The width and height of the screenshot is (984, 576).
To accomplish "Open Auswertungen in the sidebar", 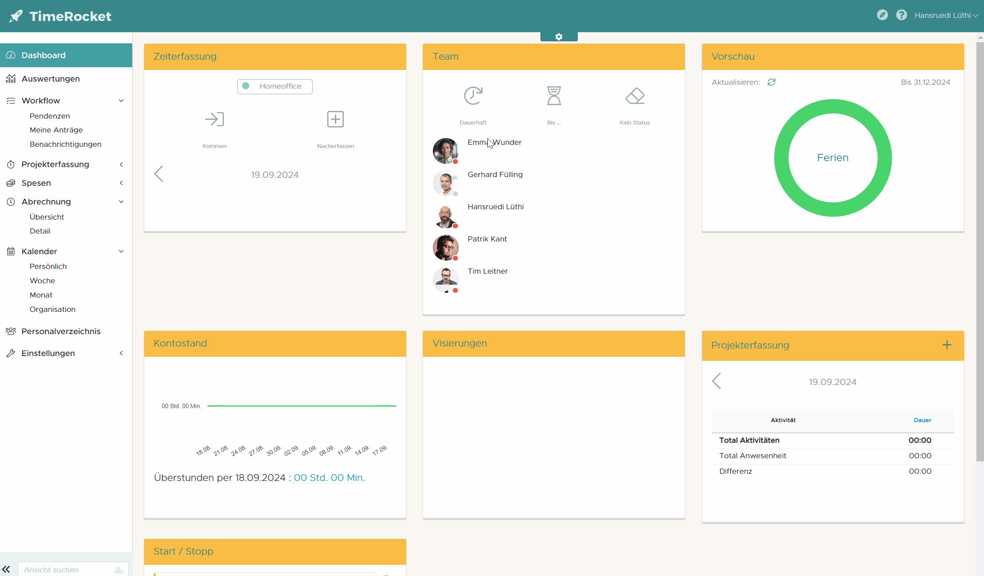I will [x=51, y=79].
